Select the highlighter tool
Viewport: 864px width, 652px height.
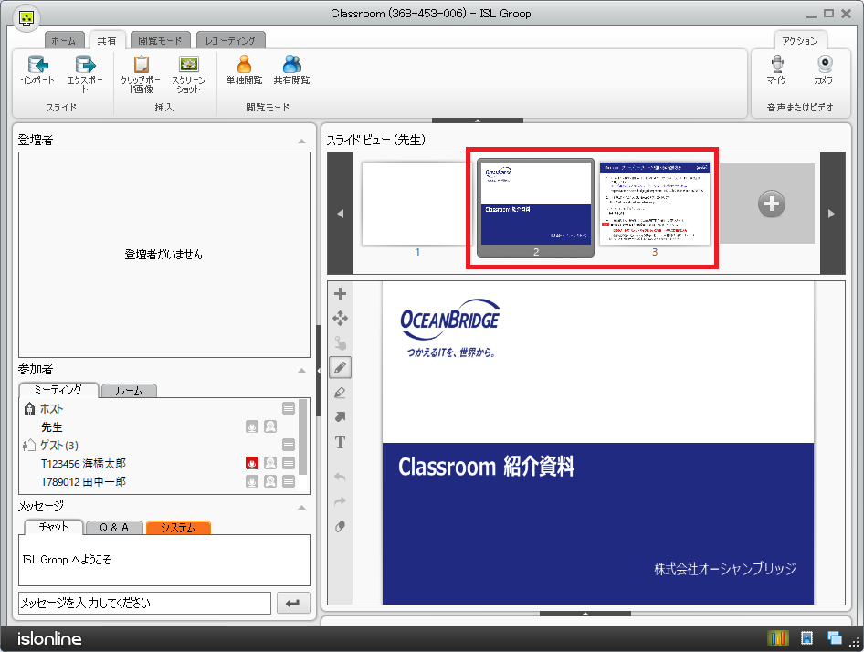[340, 393]
